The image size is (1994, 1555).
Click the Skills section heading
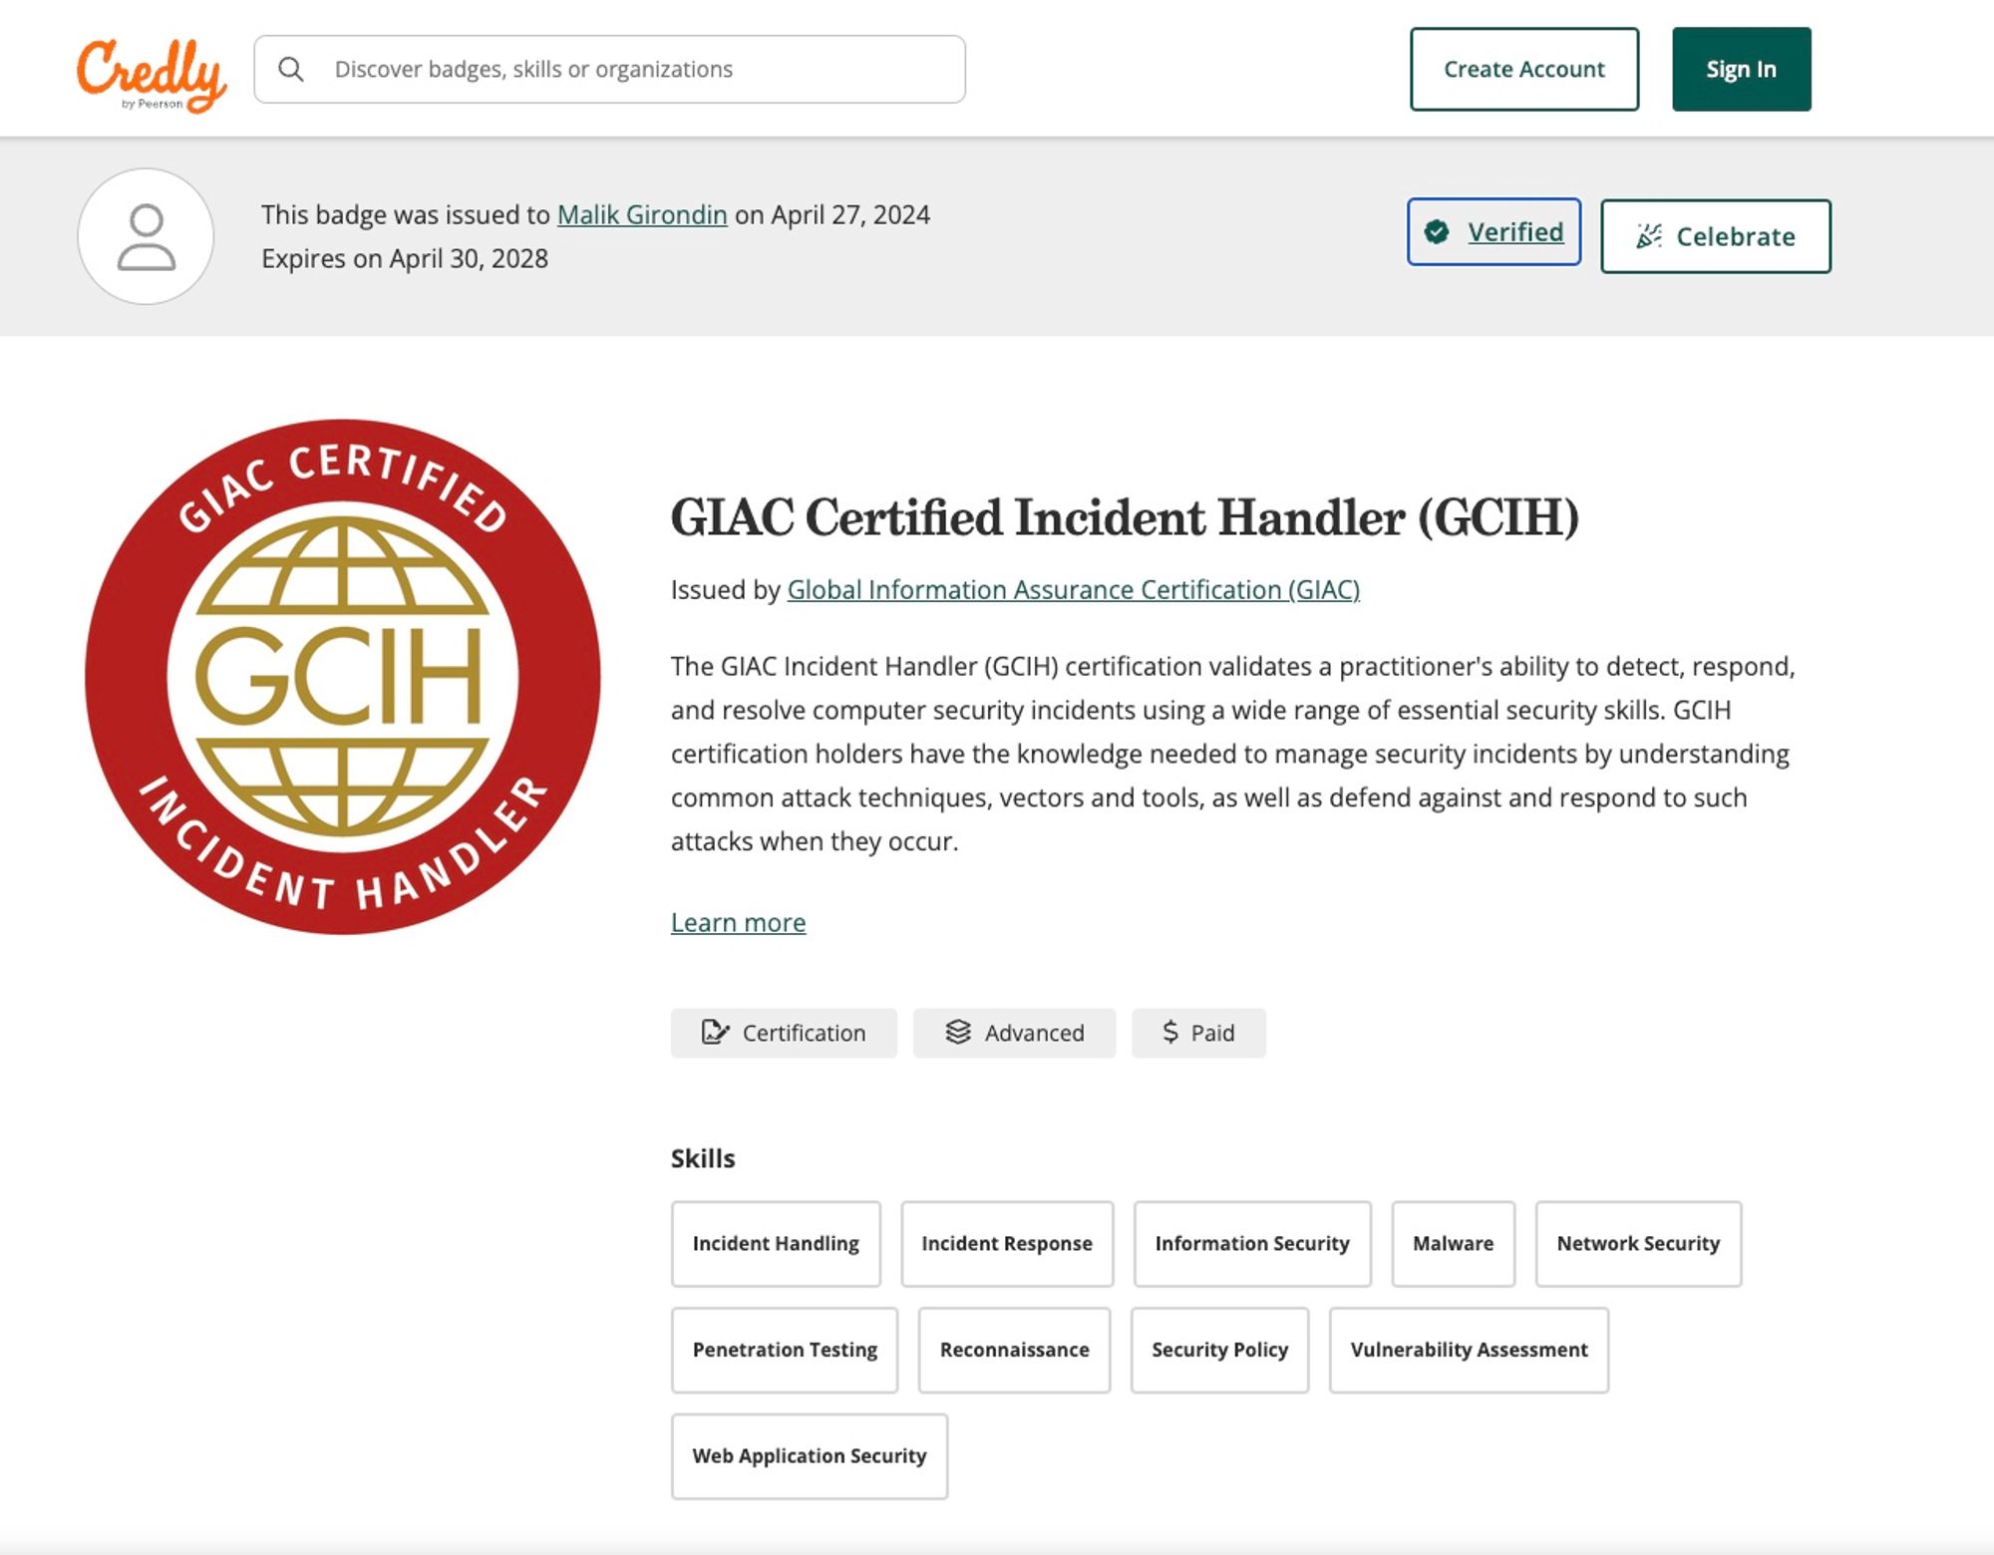703,1158
